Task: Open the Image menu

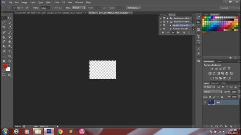Action: (24, 3)
